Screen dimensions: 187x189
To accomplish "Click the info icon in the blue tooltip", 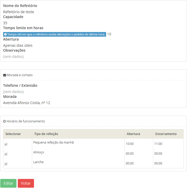I will 5,34.
